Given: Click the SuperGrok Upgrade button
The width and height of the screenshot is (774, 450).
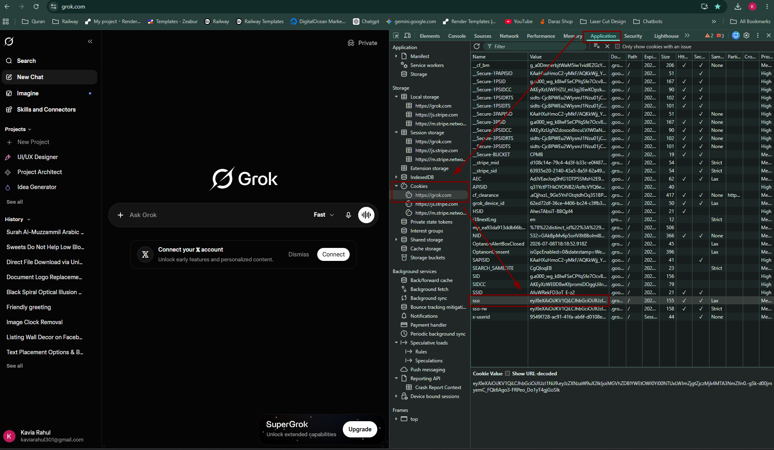Looking at the screenshot, I should (x=360, y=429).
